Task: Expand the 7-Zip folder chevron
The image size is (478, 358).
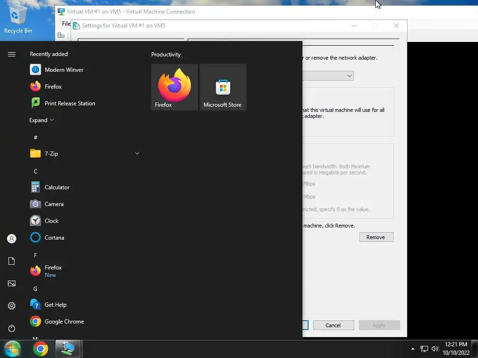Action: (137, 153)
